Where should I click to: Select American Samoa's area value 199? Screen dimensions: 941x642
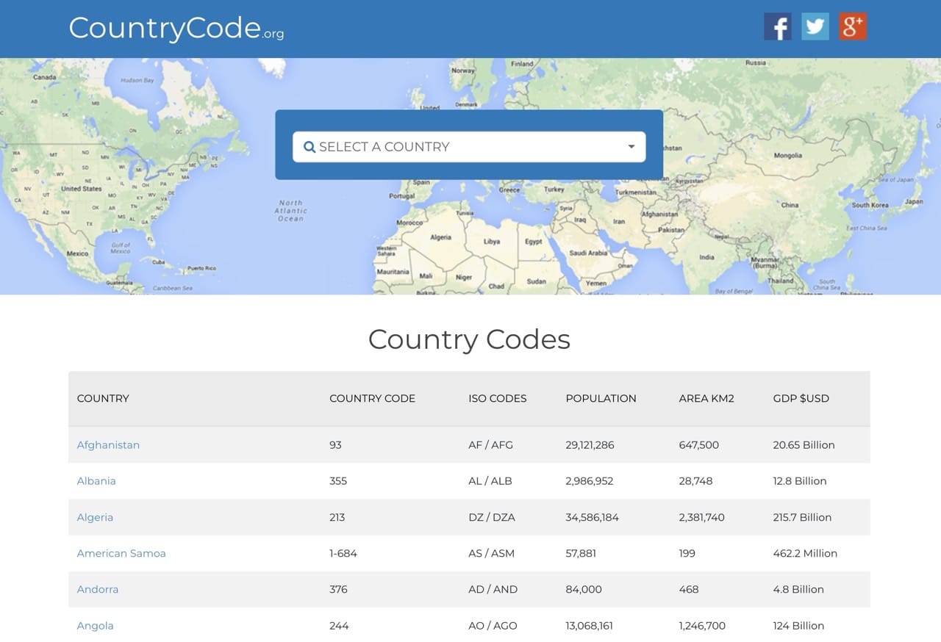pyautogui.click(x=687, y=553)
